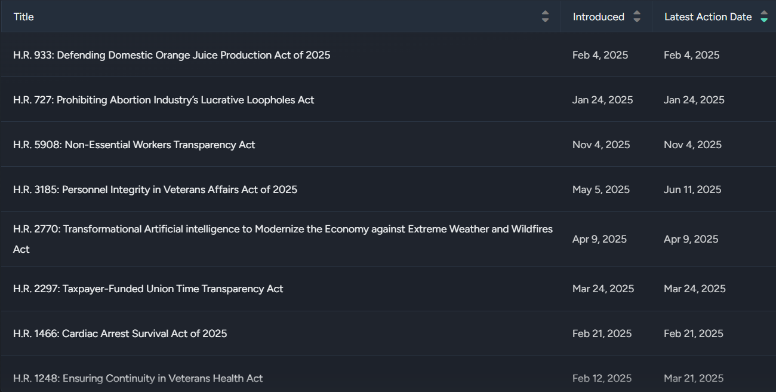Sort by the Introduced column header

coord(598,17)
